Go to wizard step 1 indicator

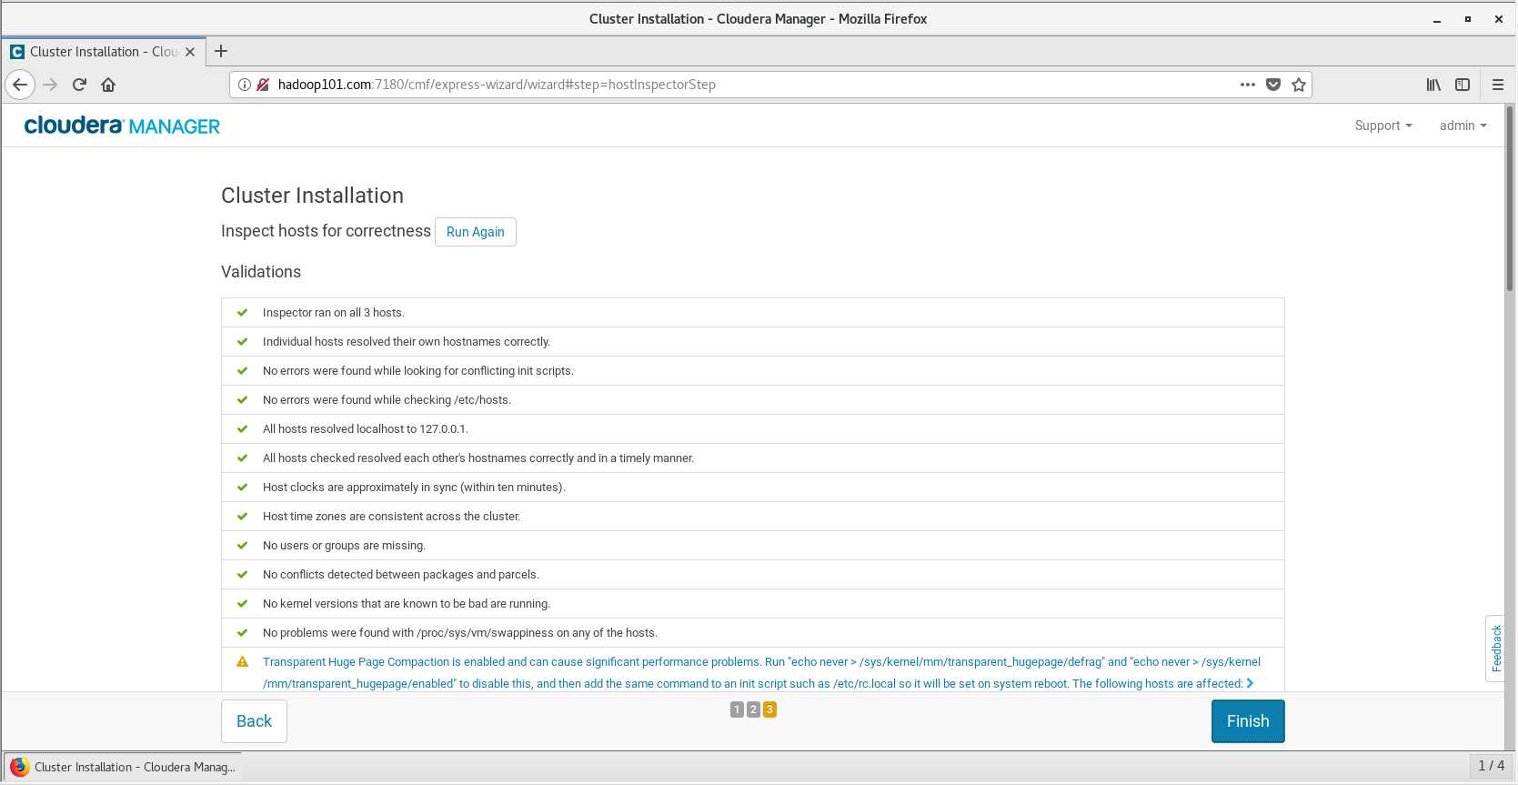[x=737, y=710]
